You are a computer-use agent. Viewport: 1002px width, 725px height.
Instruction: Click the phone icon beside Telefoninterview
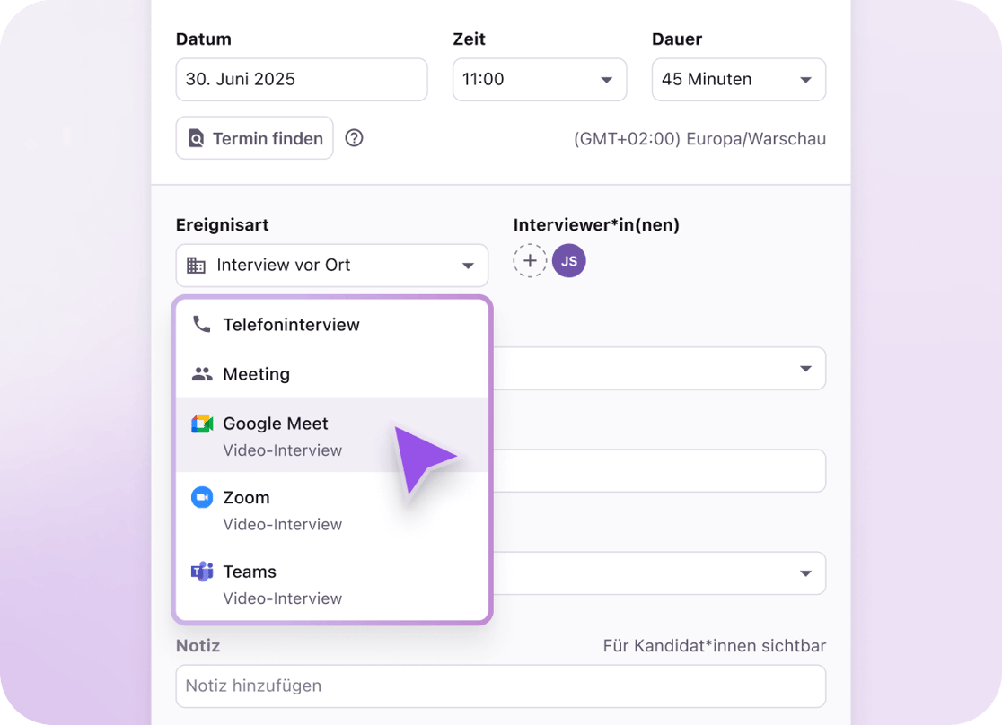click(202, 325)
